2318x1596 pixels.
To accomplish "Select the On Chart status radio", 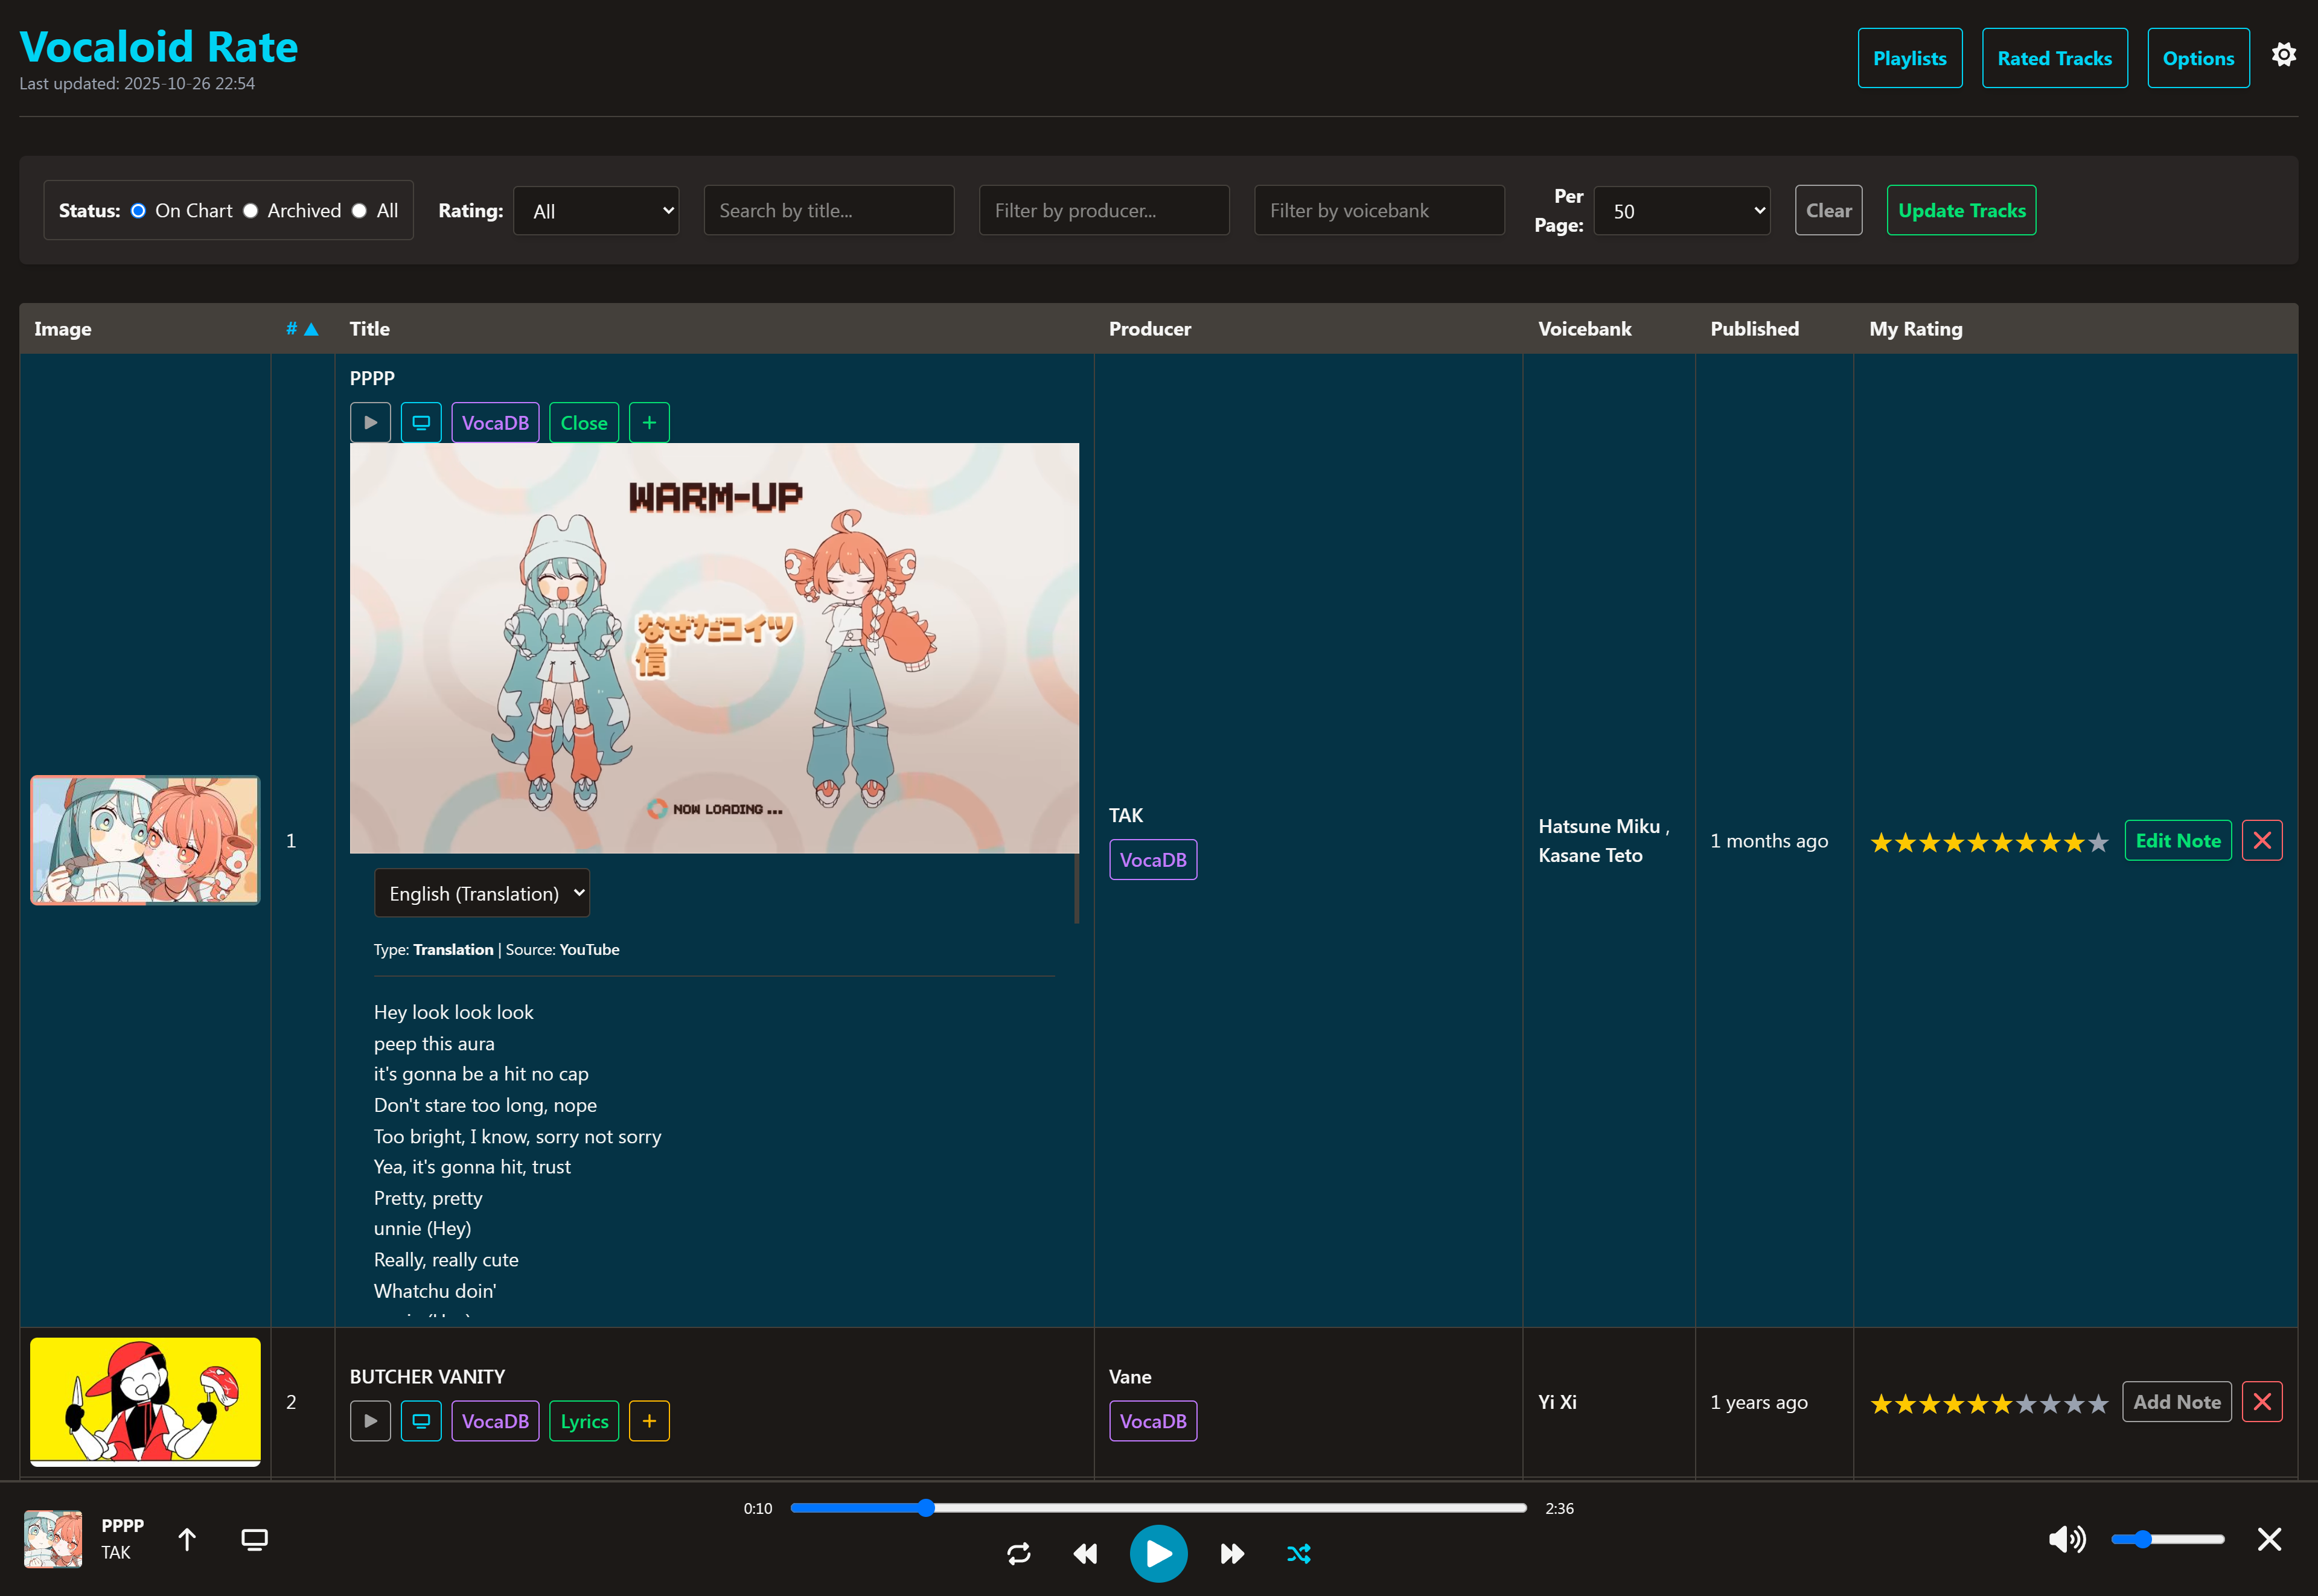I will click(x=138, y=210).
